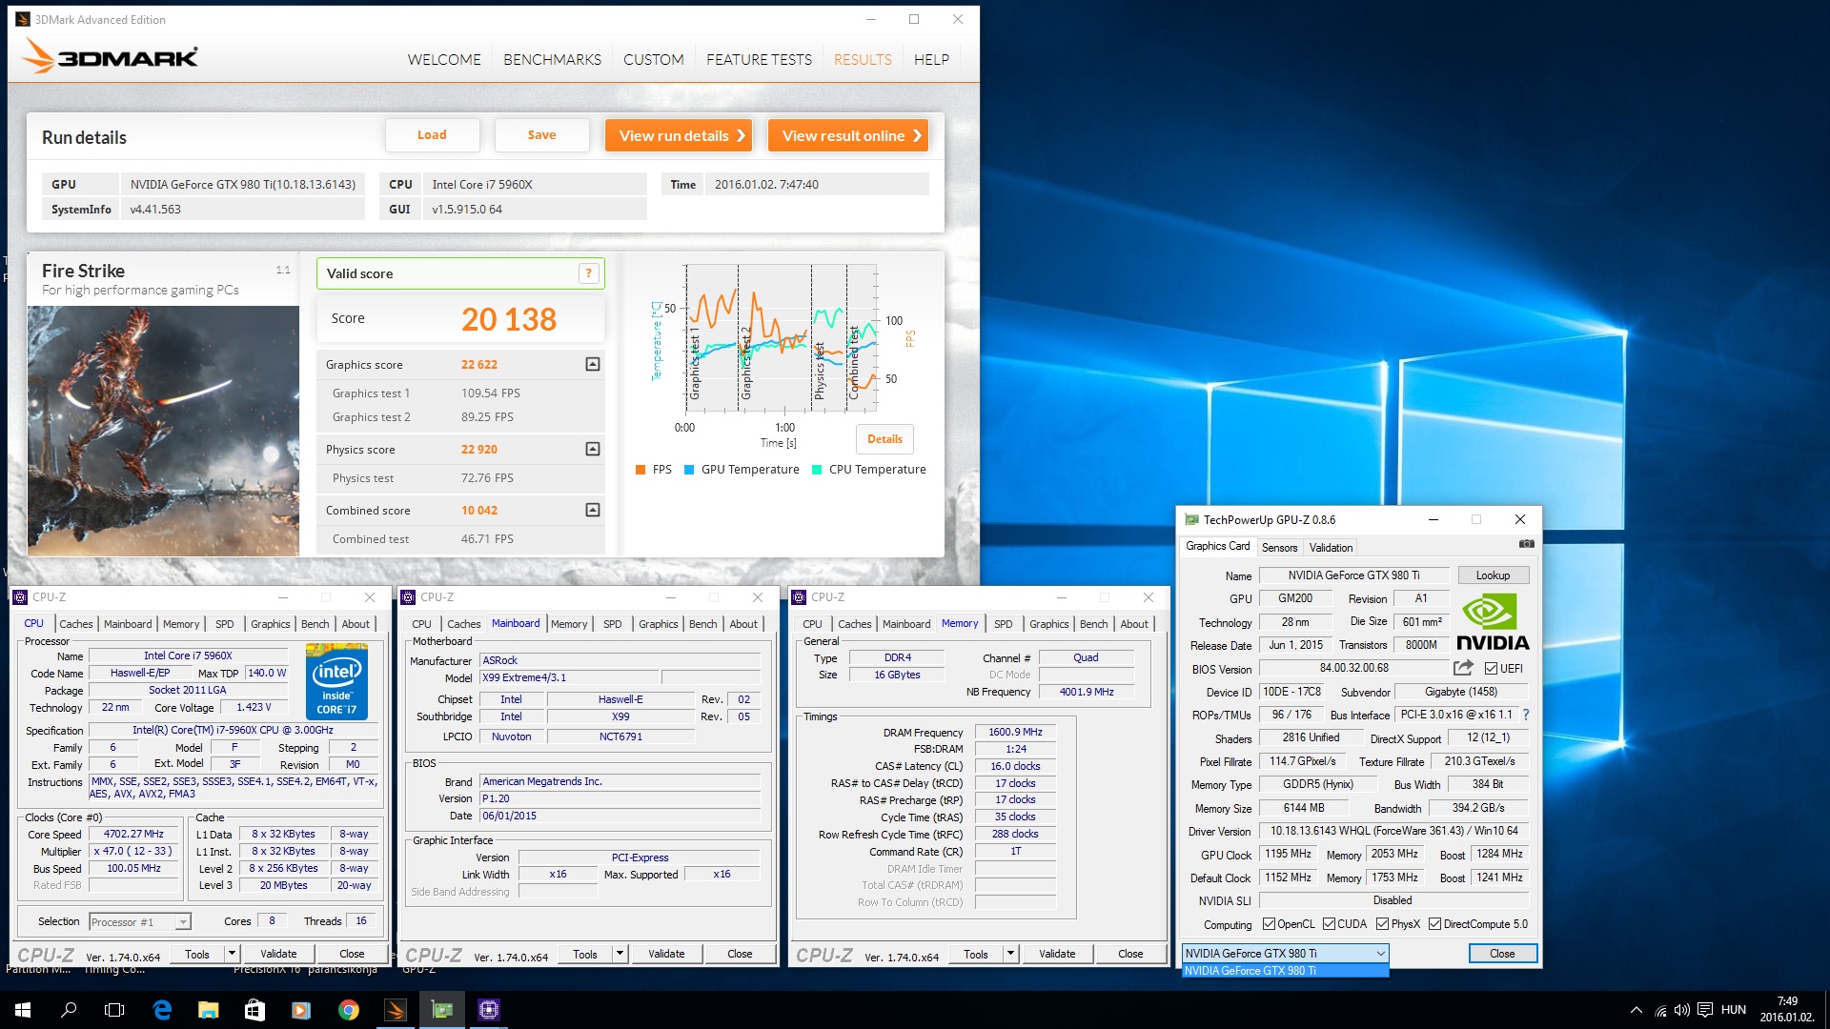Screen dimensions: 1830x1029
Task: Switch to GPU-Z taskbar icon
Action: coord(441,1010)
